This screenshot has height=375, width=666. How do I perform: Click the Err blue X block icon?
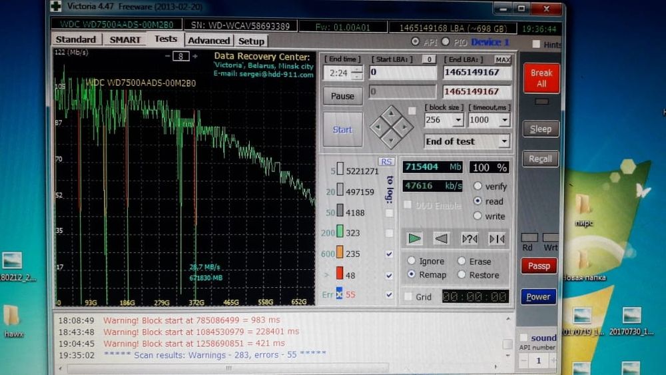pyautogui.click(x=339, y=294)
